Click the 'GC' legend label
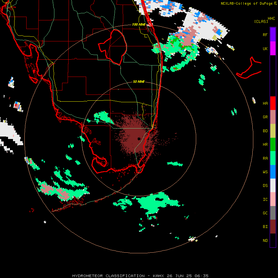The image size is (278, 278). pos(265,213)
